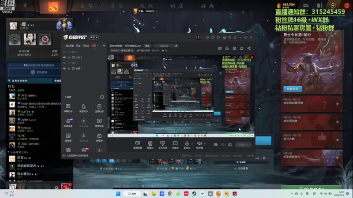Image resolution: width=353 pixels, height=198 pixels.
Task: Click the speaker icon in bottom bar
Action: (x=199, y=143)
